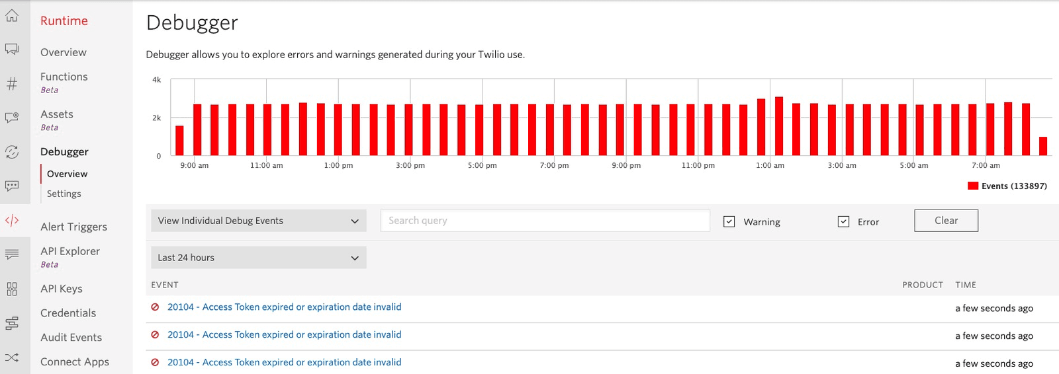This screenshot has width=1059, height=374.
Task: Uncheck the Warning checkbox
Action: [729, 222]
